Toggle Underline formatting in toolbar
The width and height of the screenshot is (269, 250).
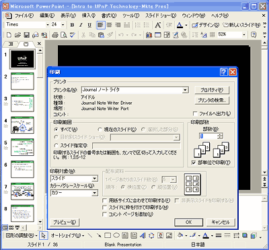point(89,25)
